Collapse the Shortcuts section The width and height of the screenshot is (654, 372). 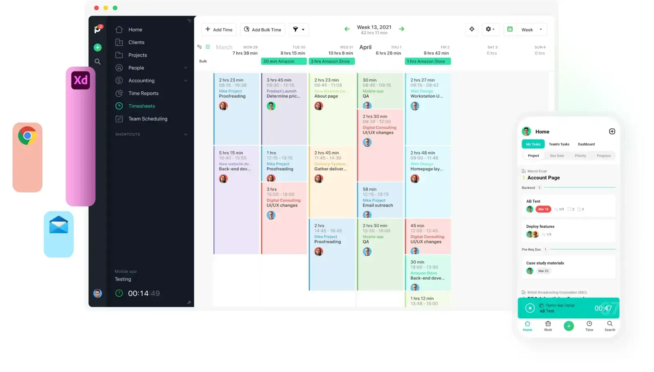pos(186,134)
